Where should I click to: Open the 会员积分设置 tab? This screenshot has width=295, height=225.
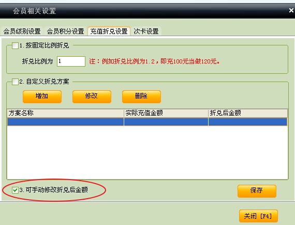(x=65, y=31)
